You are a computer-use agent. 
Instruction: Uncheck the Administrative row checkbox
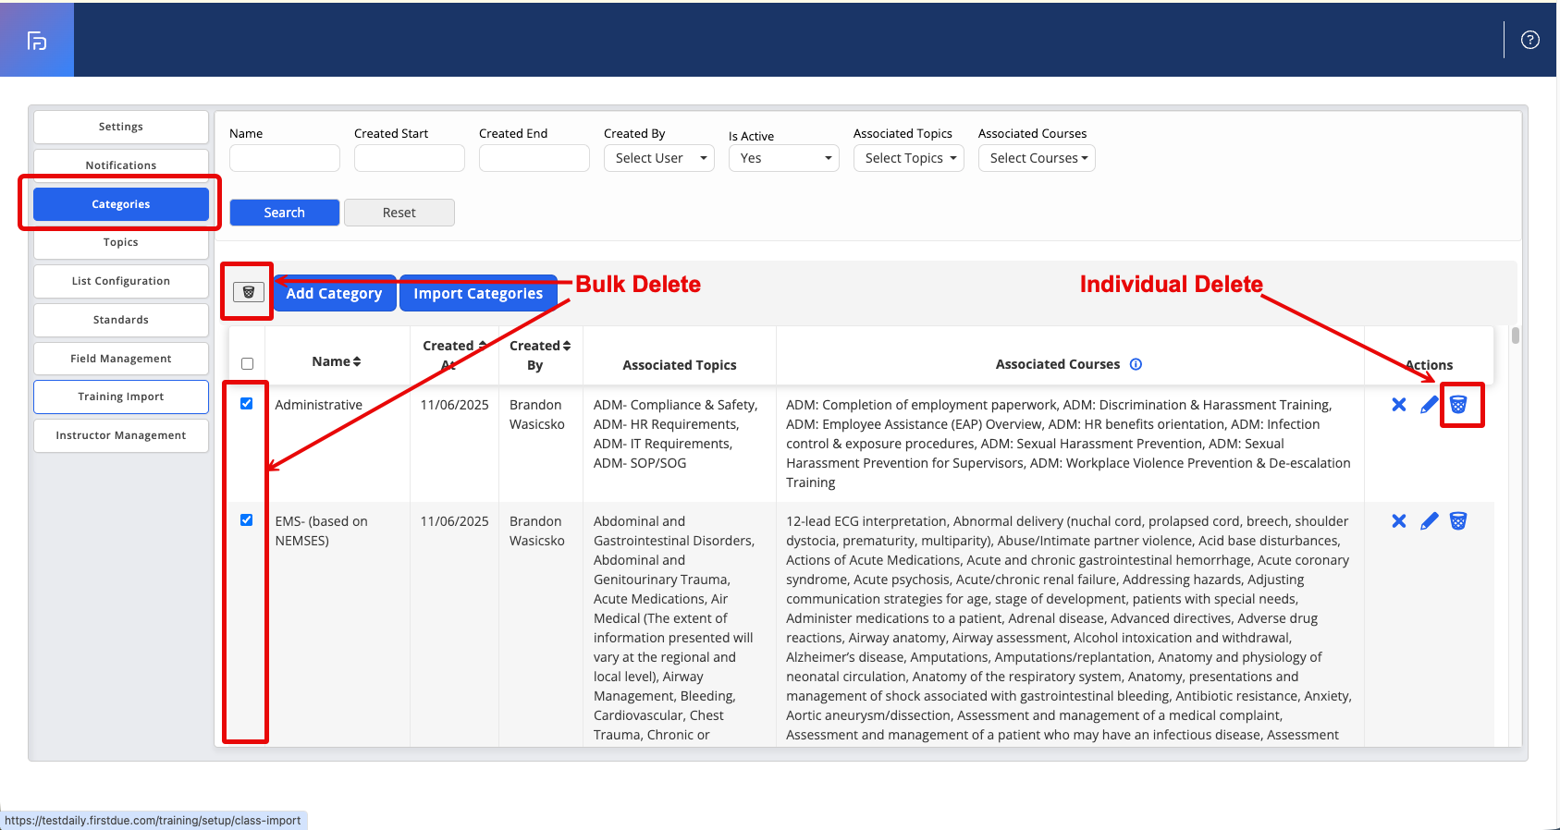247,404
